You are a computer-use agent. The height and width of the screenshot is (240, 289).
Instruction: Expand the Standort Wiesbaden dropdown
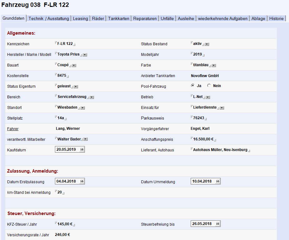pos(83,108)
